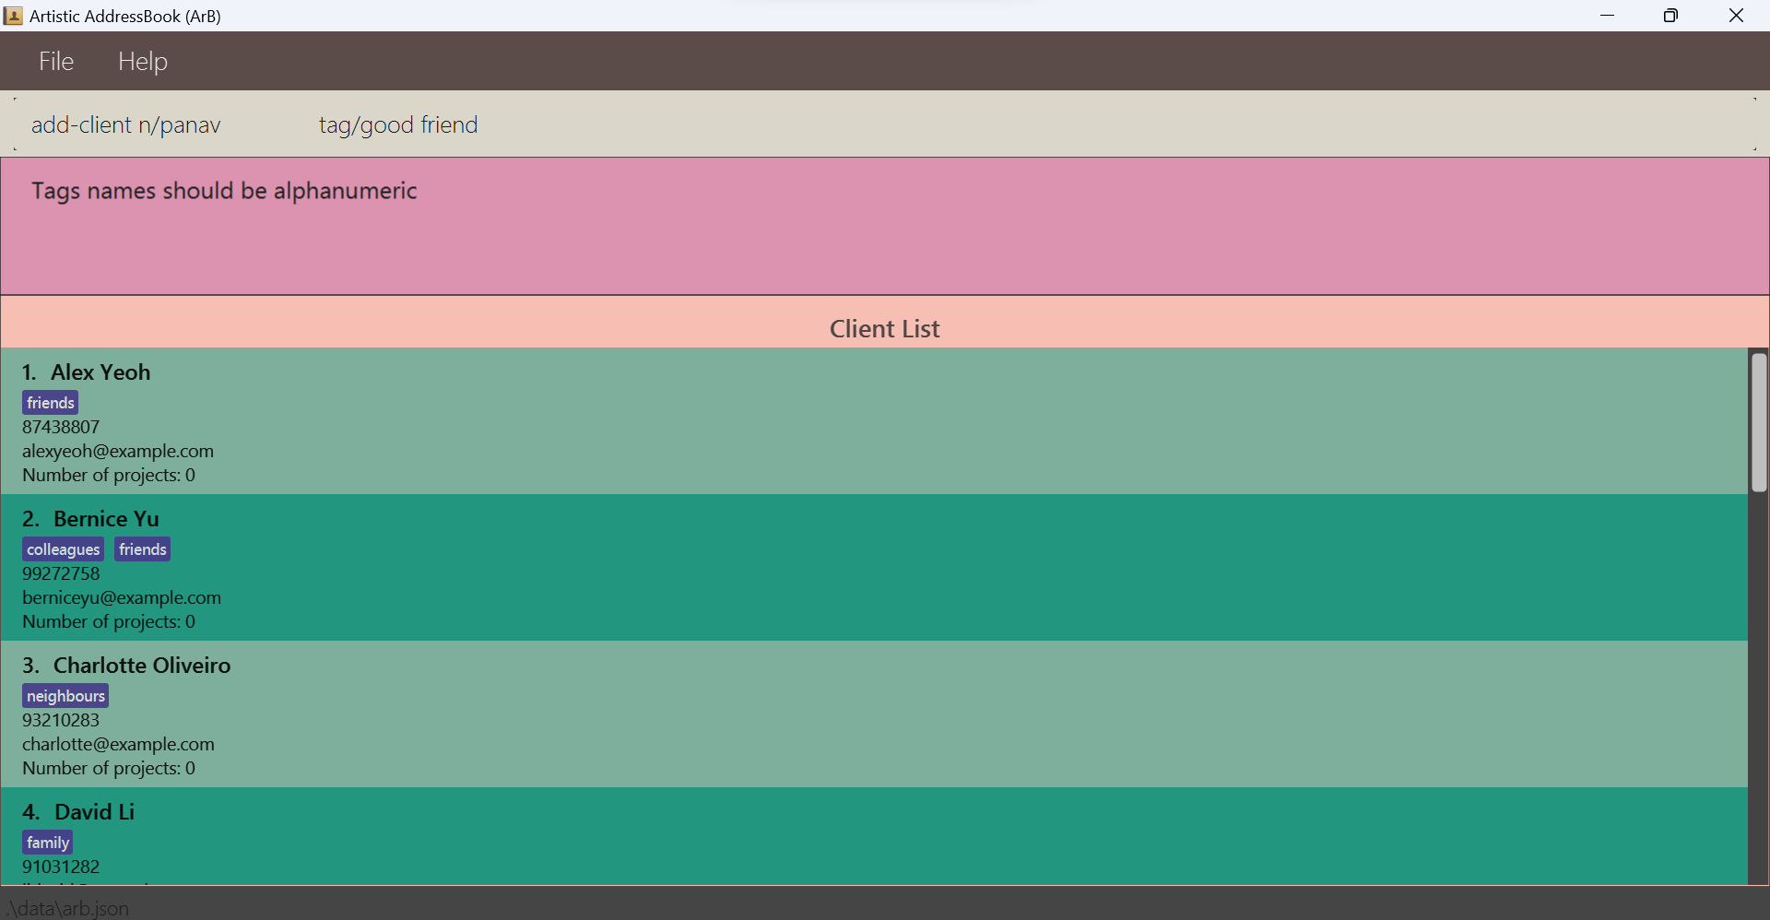Click the status bar path data\arb.json
This screenshot has height=920, width=1770.
66,908
